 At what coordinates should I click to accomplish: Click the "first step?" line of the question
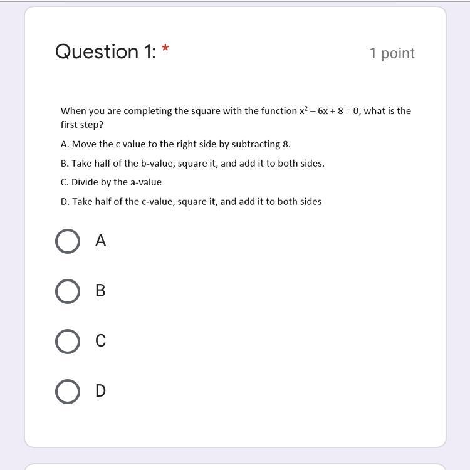pyautogui.click(x=82, y=125)
